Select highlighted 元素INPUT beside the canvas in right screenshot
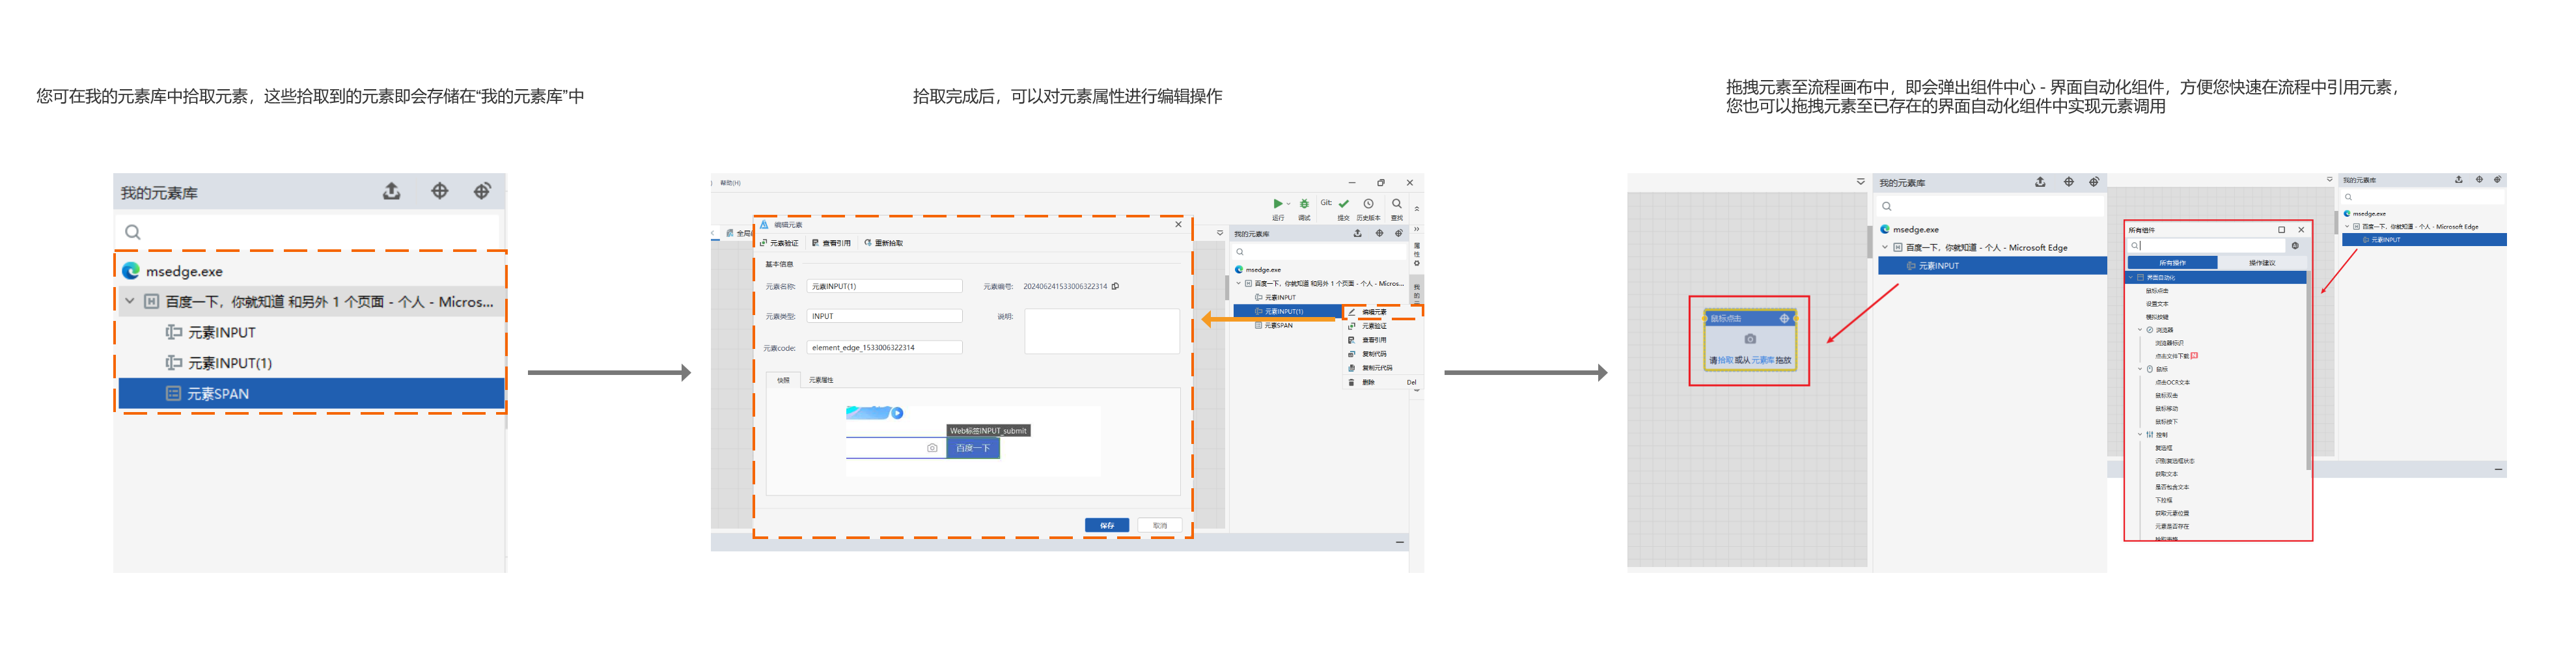 [x=1992, y=266]
